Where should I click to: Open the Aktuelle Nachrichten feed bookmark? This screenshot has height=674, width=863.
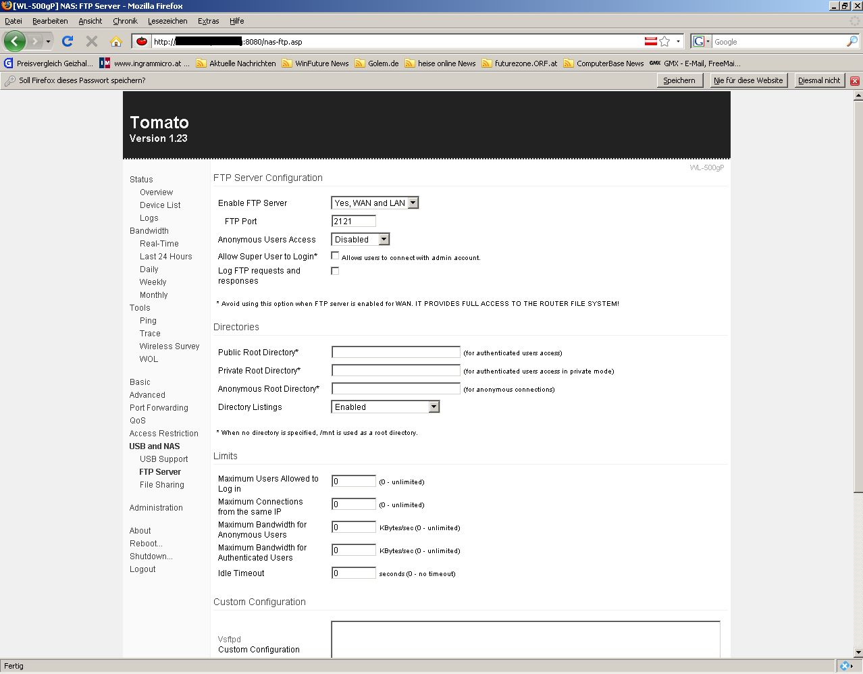[236, 63]
